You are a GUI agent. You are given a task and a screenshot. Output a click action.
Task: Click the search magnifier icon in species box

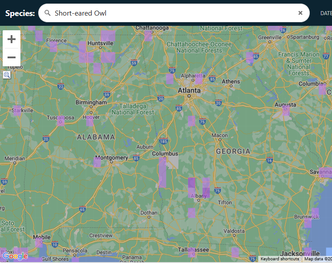[x=48, y=13]
